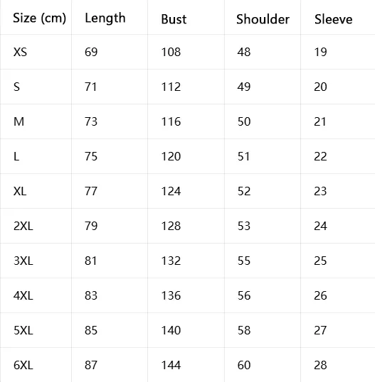Click the S size row label
375x382 pixels.
coord(16,87)
